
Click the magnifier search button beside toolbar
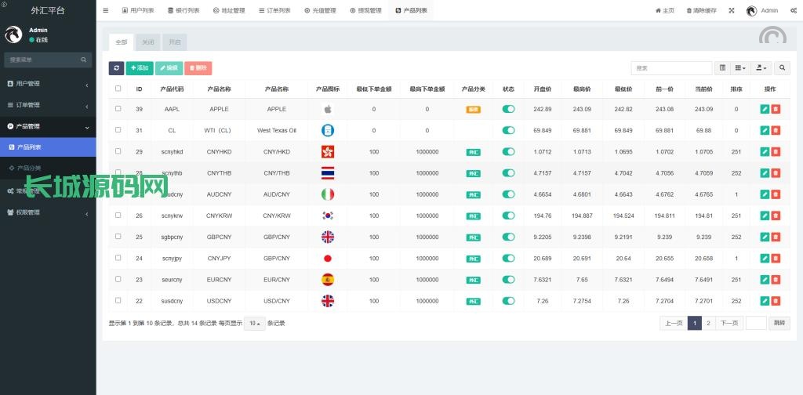click(x=783, y=68)
